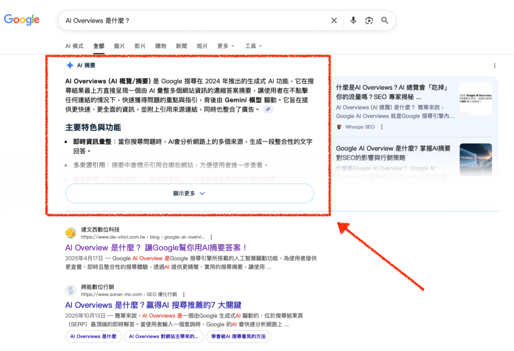Open the 達文西 article link about AI Overview
Image resolution: width=514 pixels, height=351 pixels.
156,247
